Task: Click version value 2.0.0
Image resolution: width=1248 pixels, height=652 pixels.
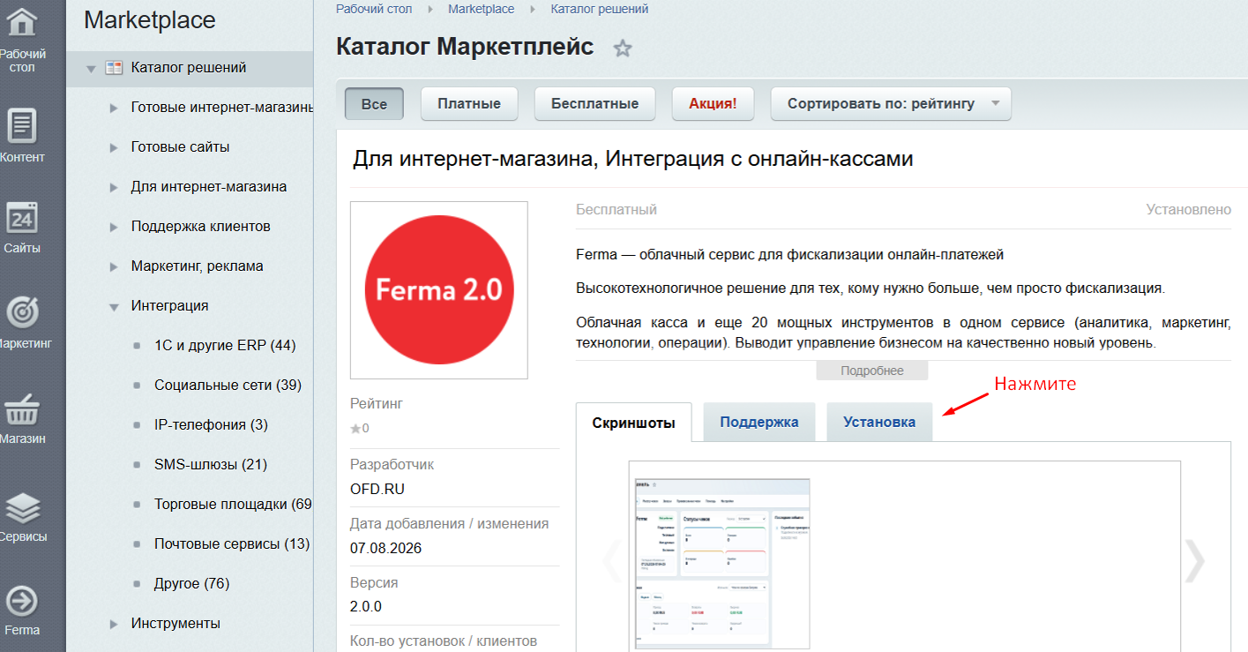Action: (366, 607)
